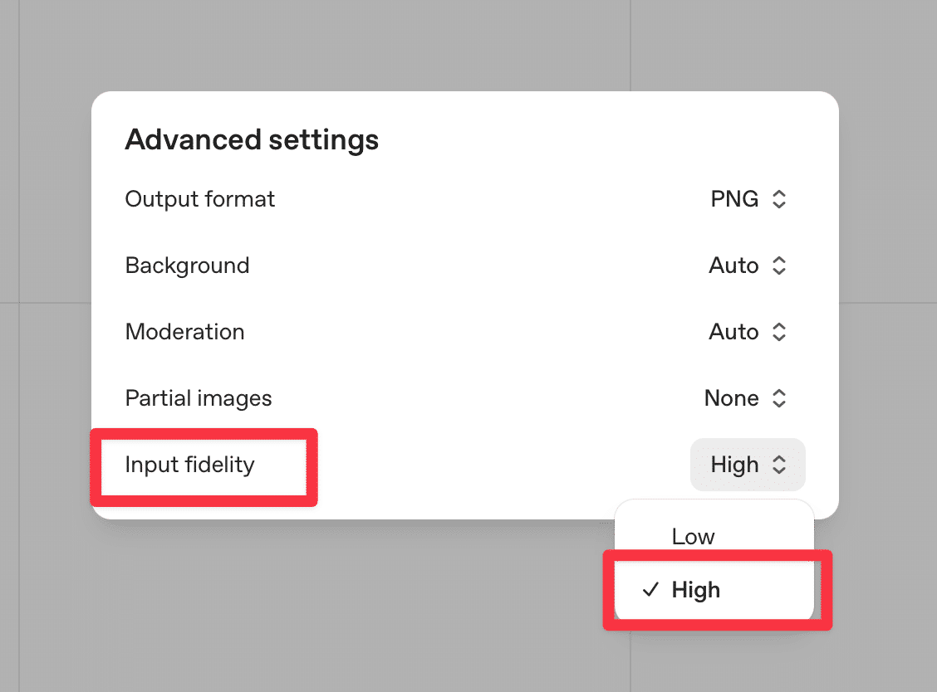Select Low from the fidelity menu
Image resolution: width=937 pixels, height=692 pixels.
click(x=694, y=537)
